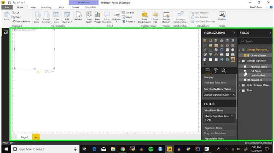Select the clustered column chart visualization

(222, 40)
